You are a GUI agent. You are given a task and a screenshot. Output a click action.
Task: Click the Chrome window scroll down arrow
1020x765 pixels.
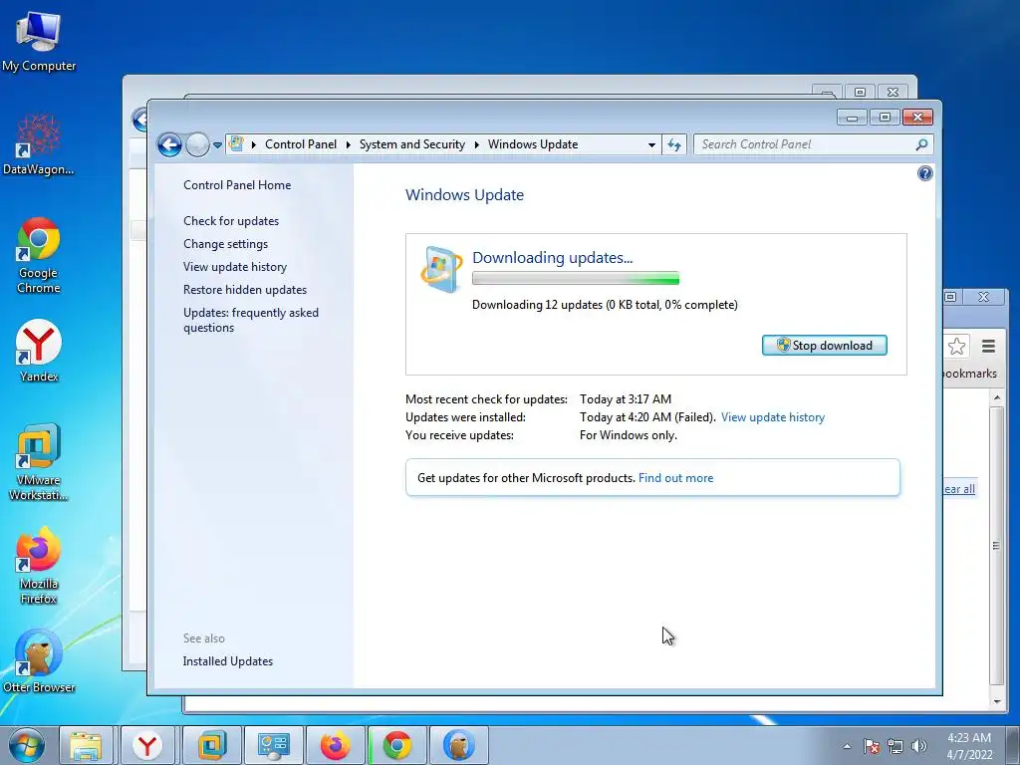(x=997, y=701)
